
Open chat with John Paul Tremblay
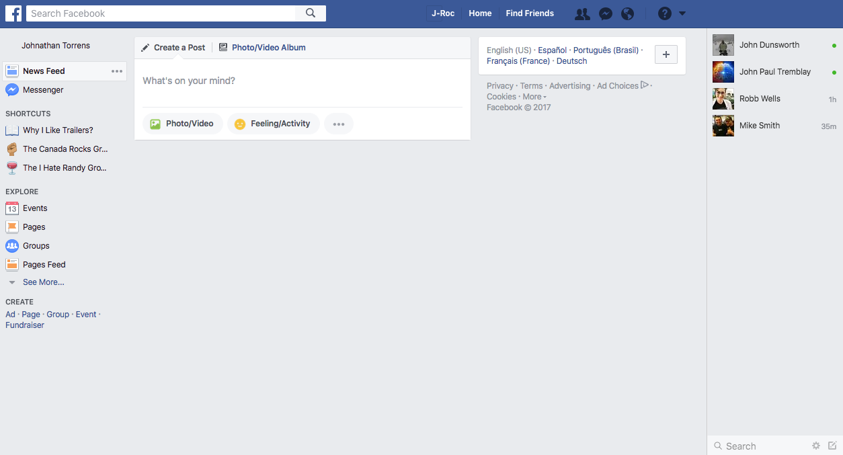pyautogui.click(x=774, y=72)
